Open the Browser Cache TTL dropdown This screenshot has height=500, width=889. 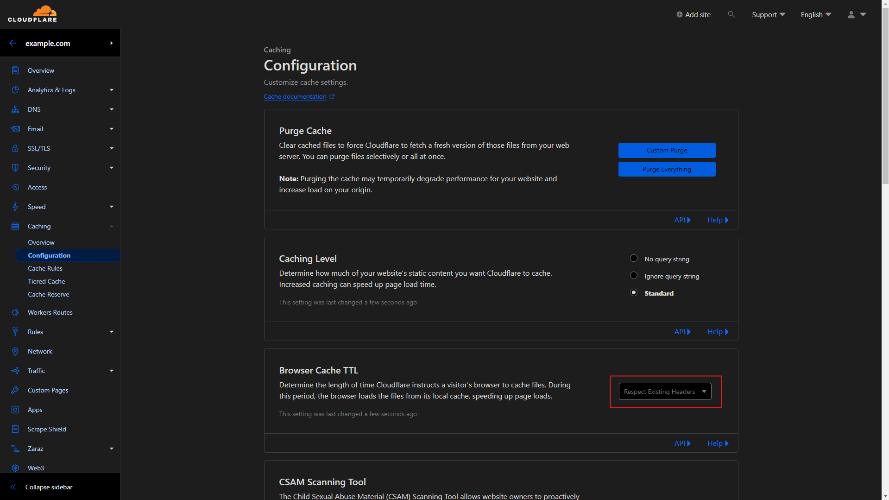coord(664,391)
